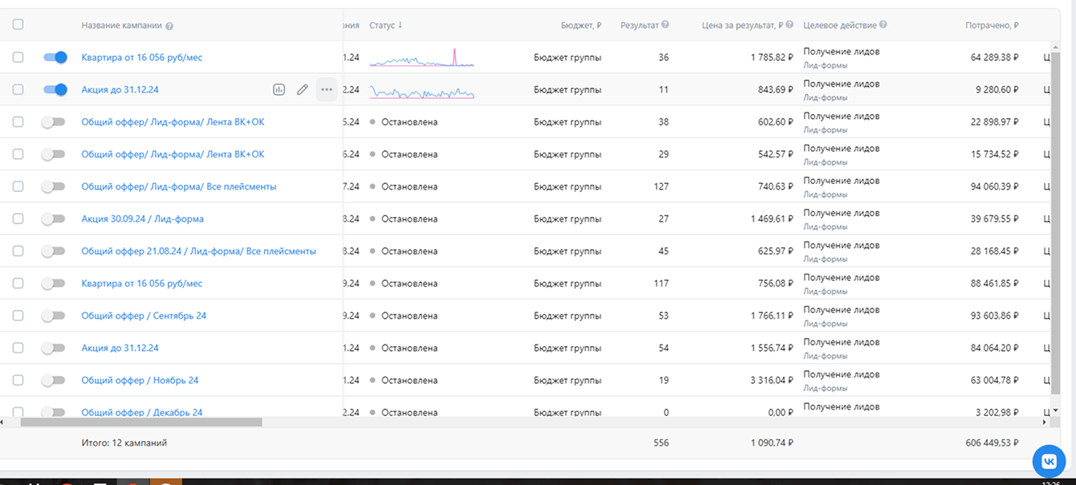Tick the select-all checkbox in table header
The width and height of the screenshot is (1076, 485).
click(x=18, y=25)
